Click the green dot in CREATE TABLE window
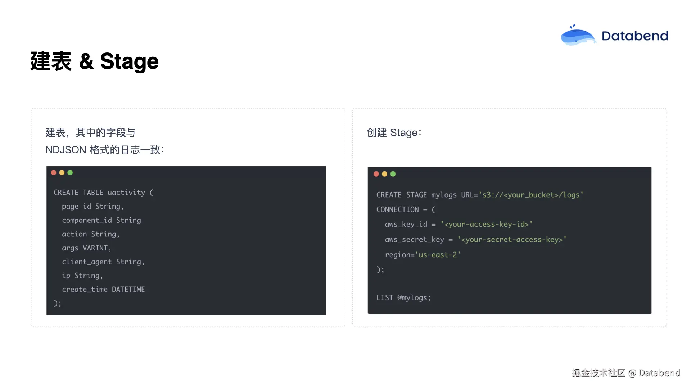691x388 pixels. click(x=70, y=173)
